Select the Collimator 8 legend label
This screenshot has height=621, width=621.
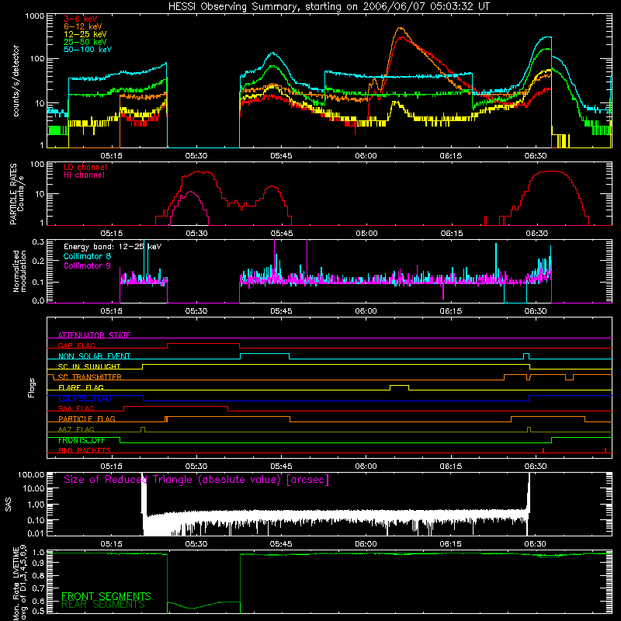[87, 256]
